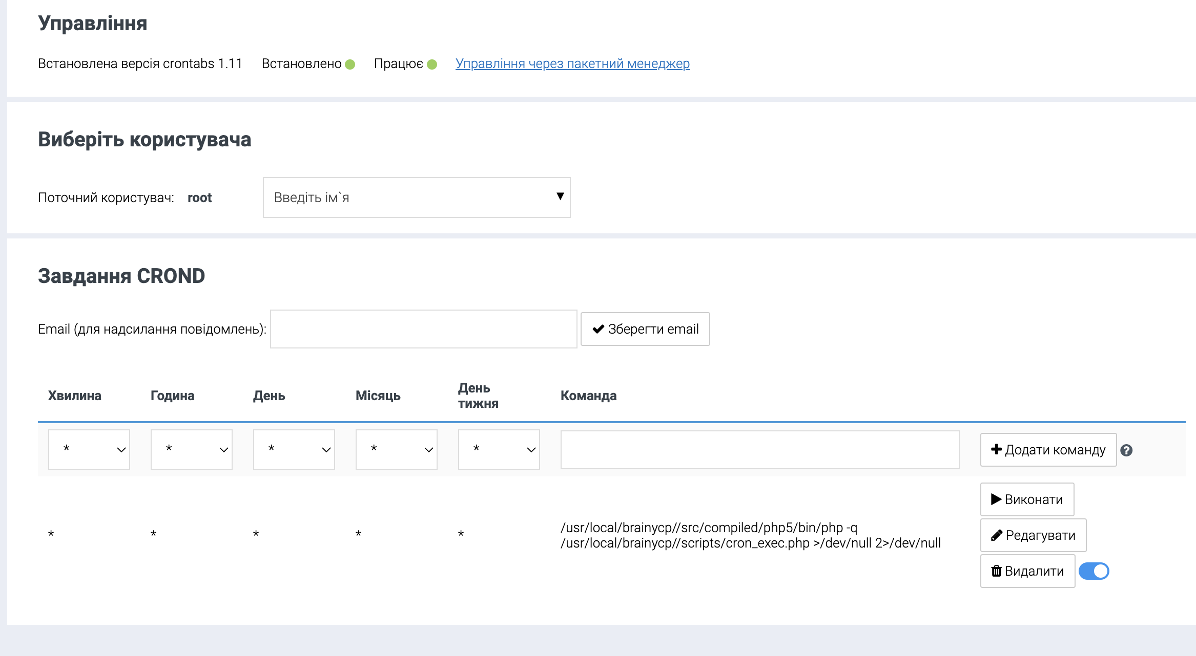Viewport: 1196px width, 656px height.
Task: Click the Команда column header
Action: click(588, 396)
